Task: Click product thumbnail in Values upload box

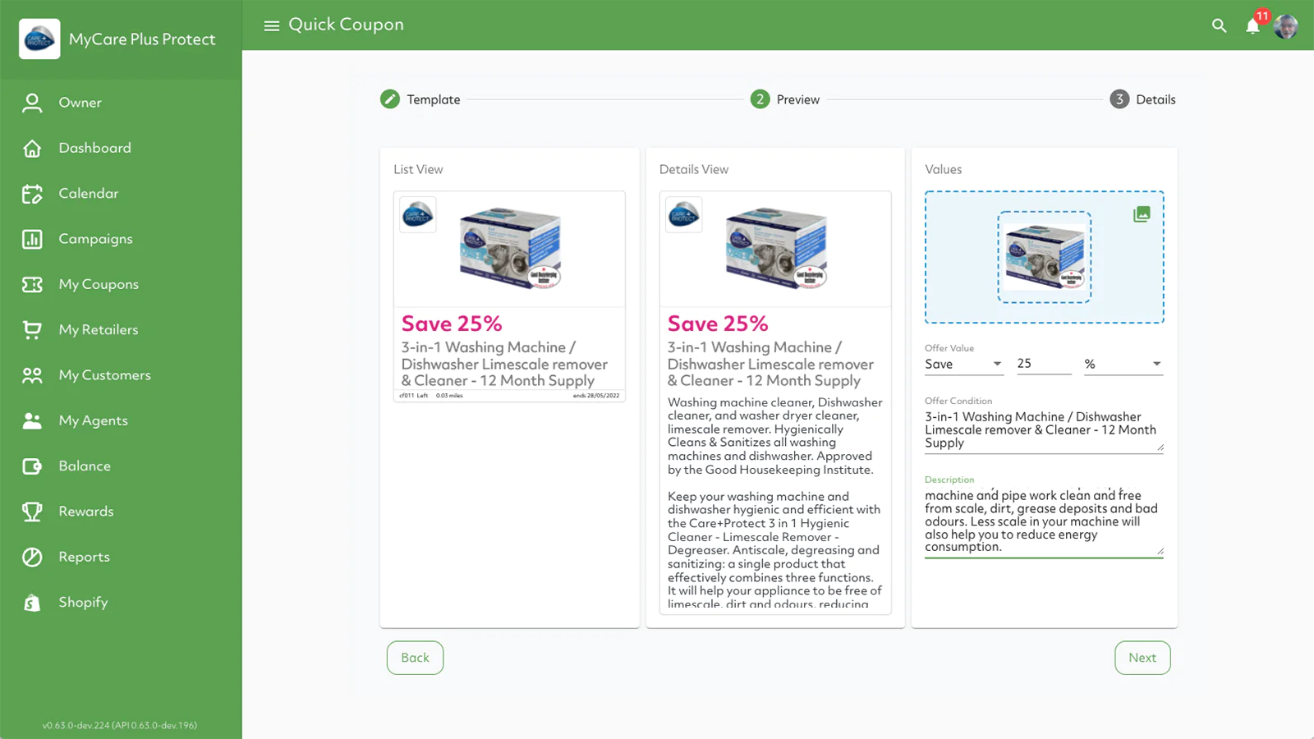Action: [1045, 257]
